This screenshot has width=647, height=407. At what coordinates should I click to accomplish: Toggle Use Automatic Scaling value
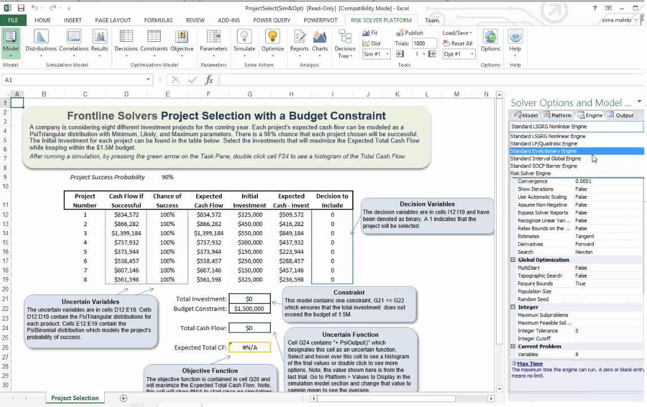pos(581,197)
